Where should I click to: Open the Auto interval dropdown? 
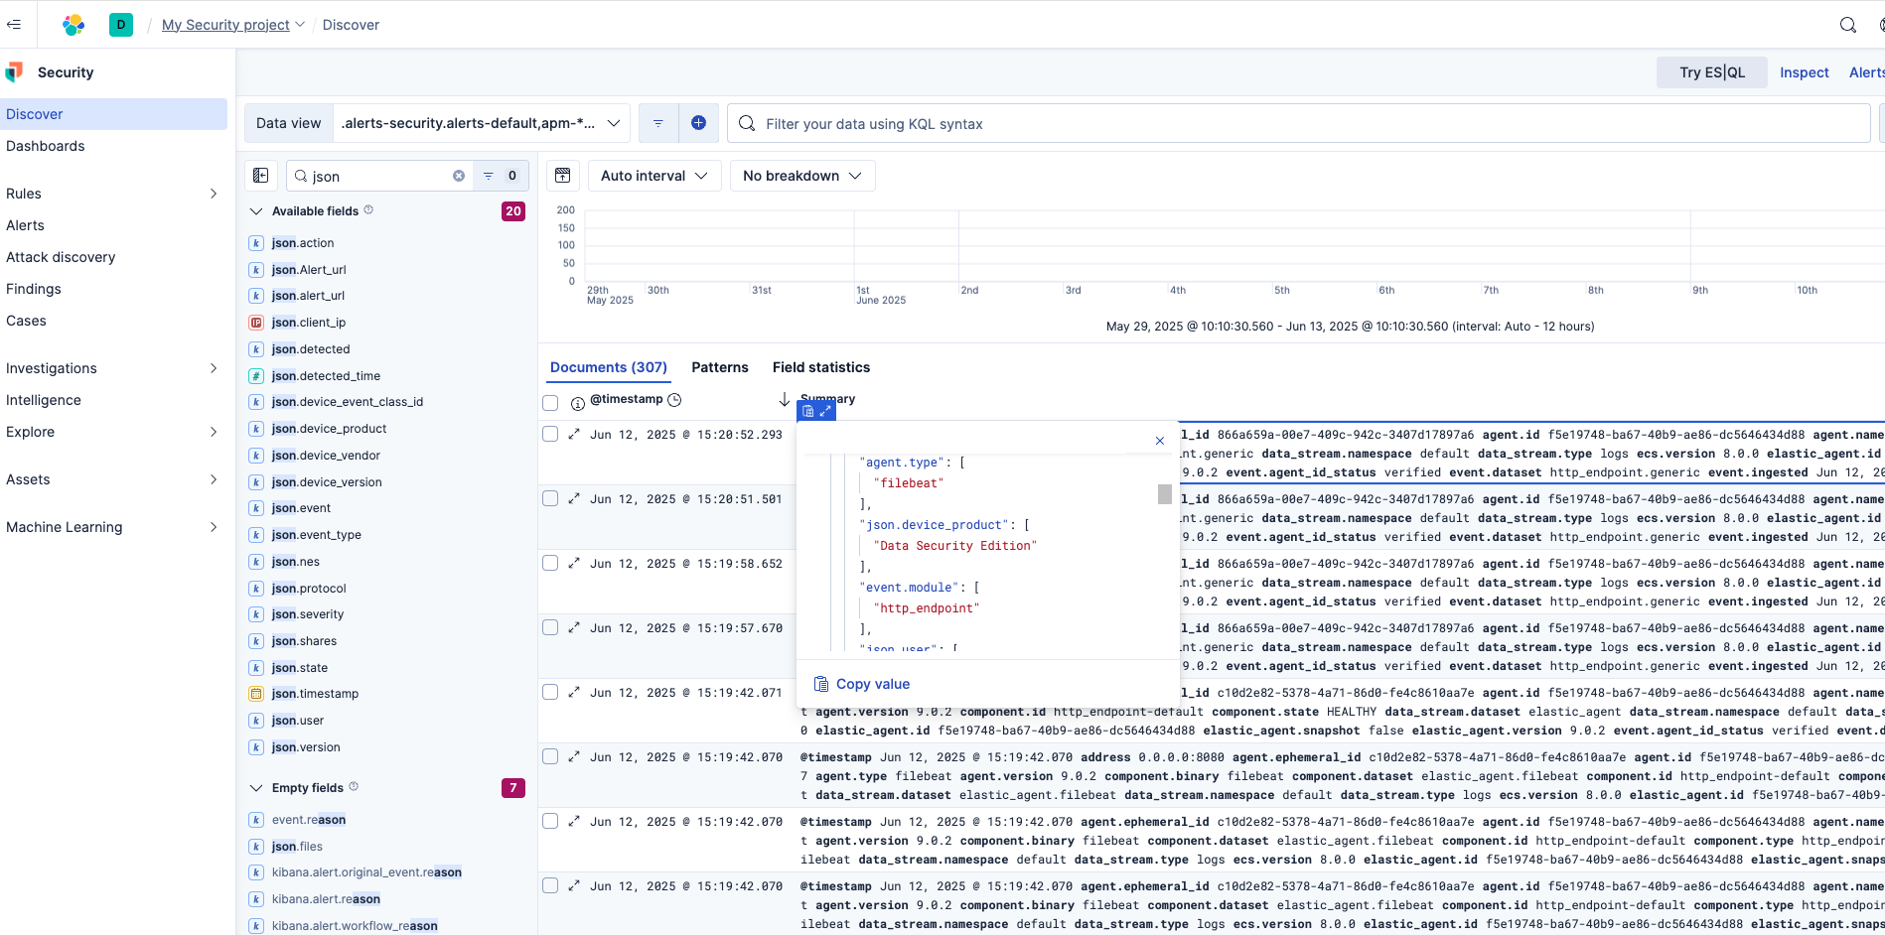pyautogui.click(x=654, y=176)
